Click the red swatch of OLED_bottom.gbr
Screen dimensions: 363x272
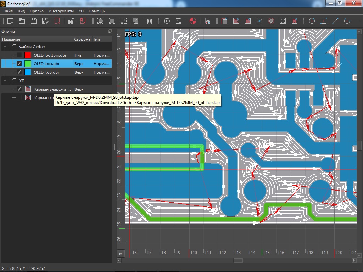(x=28, y=55)
